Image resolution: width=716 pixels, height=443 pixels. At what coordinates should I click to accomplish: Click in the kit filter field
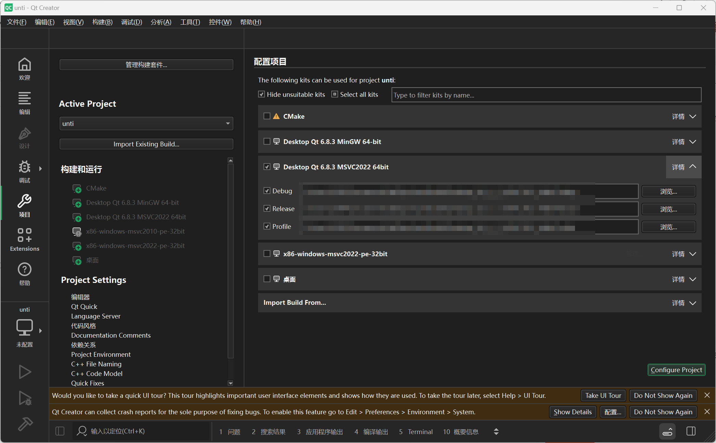(546, 95)
